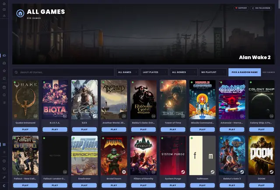
Task: Open the Missile Command cover art
Action: pyautogui.click(x=202, y=100)
